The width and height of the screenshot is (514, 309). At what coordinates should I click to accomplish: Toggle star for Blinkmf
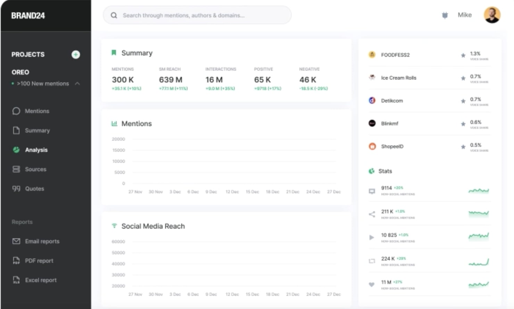[463, 124]
